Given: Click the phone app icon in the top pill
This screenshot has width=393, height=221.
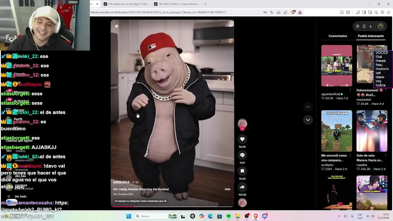Looking at the screenshot, I should [364, 26].
